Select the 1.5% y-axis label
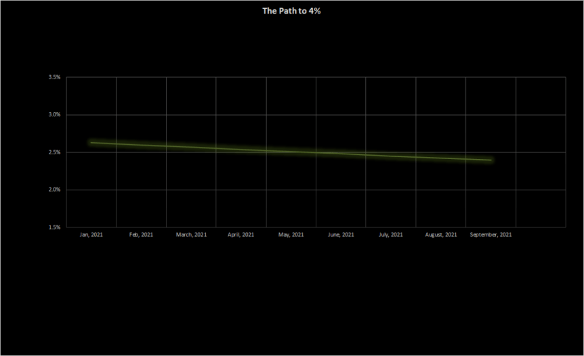Screen dimensions: 584x356 point(54,227)
